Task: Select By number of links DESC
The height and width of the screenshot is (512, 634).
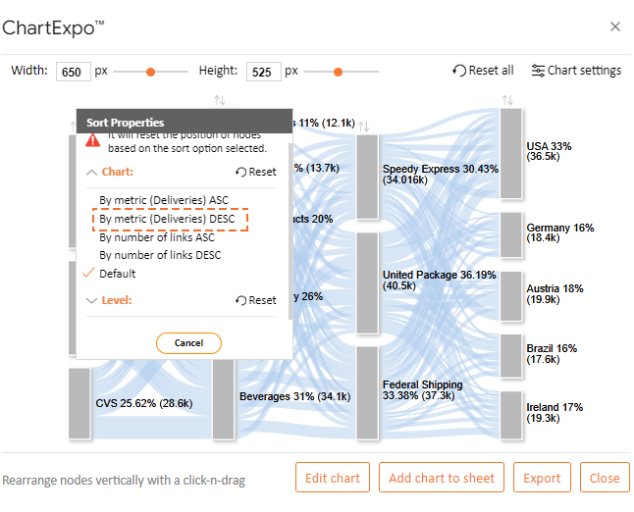Action: (x=160, y=255)
